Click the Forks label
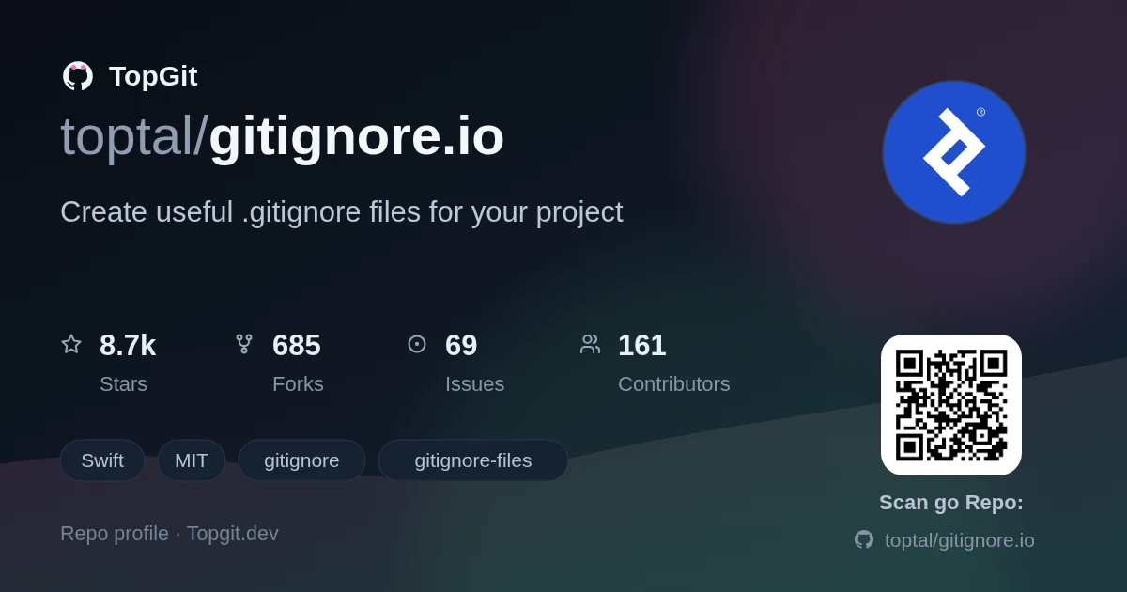The width and height of the screenshot is (1127, 592). tap(298, 384)
